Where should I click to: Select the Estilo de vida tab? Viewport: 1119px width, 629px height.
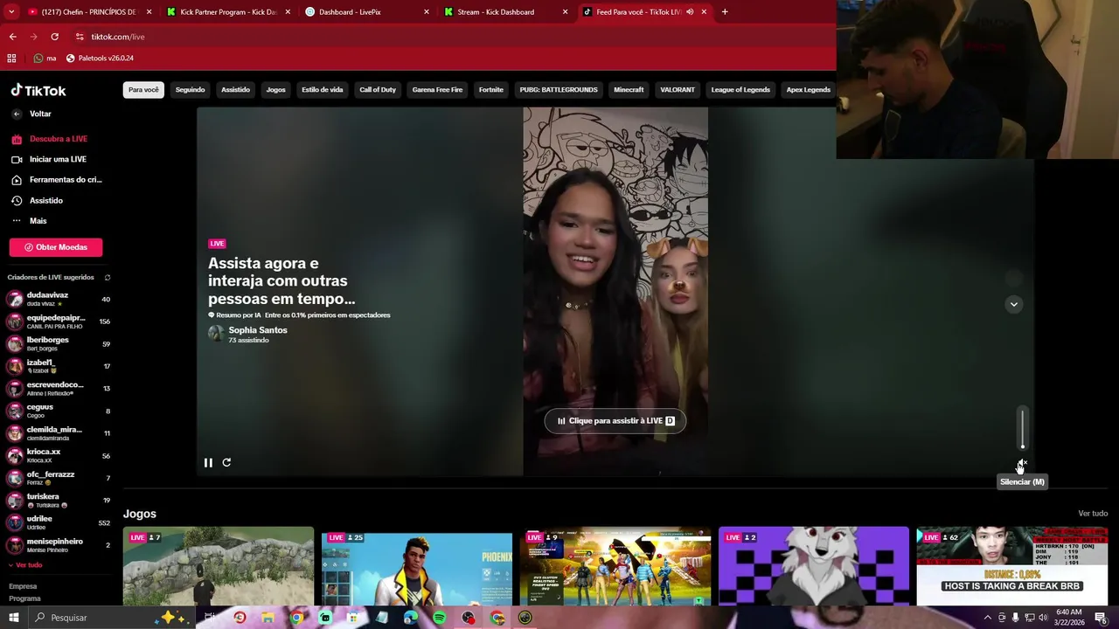(323, 90)
